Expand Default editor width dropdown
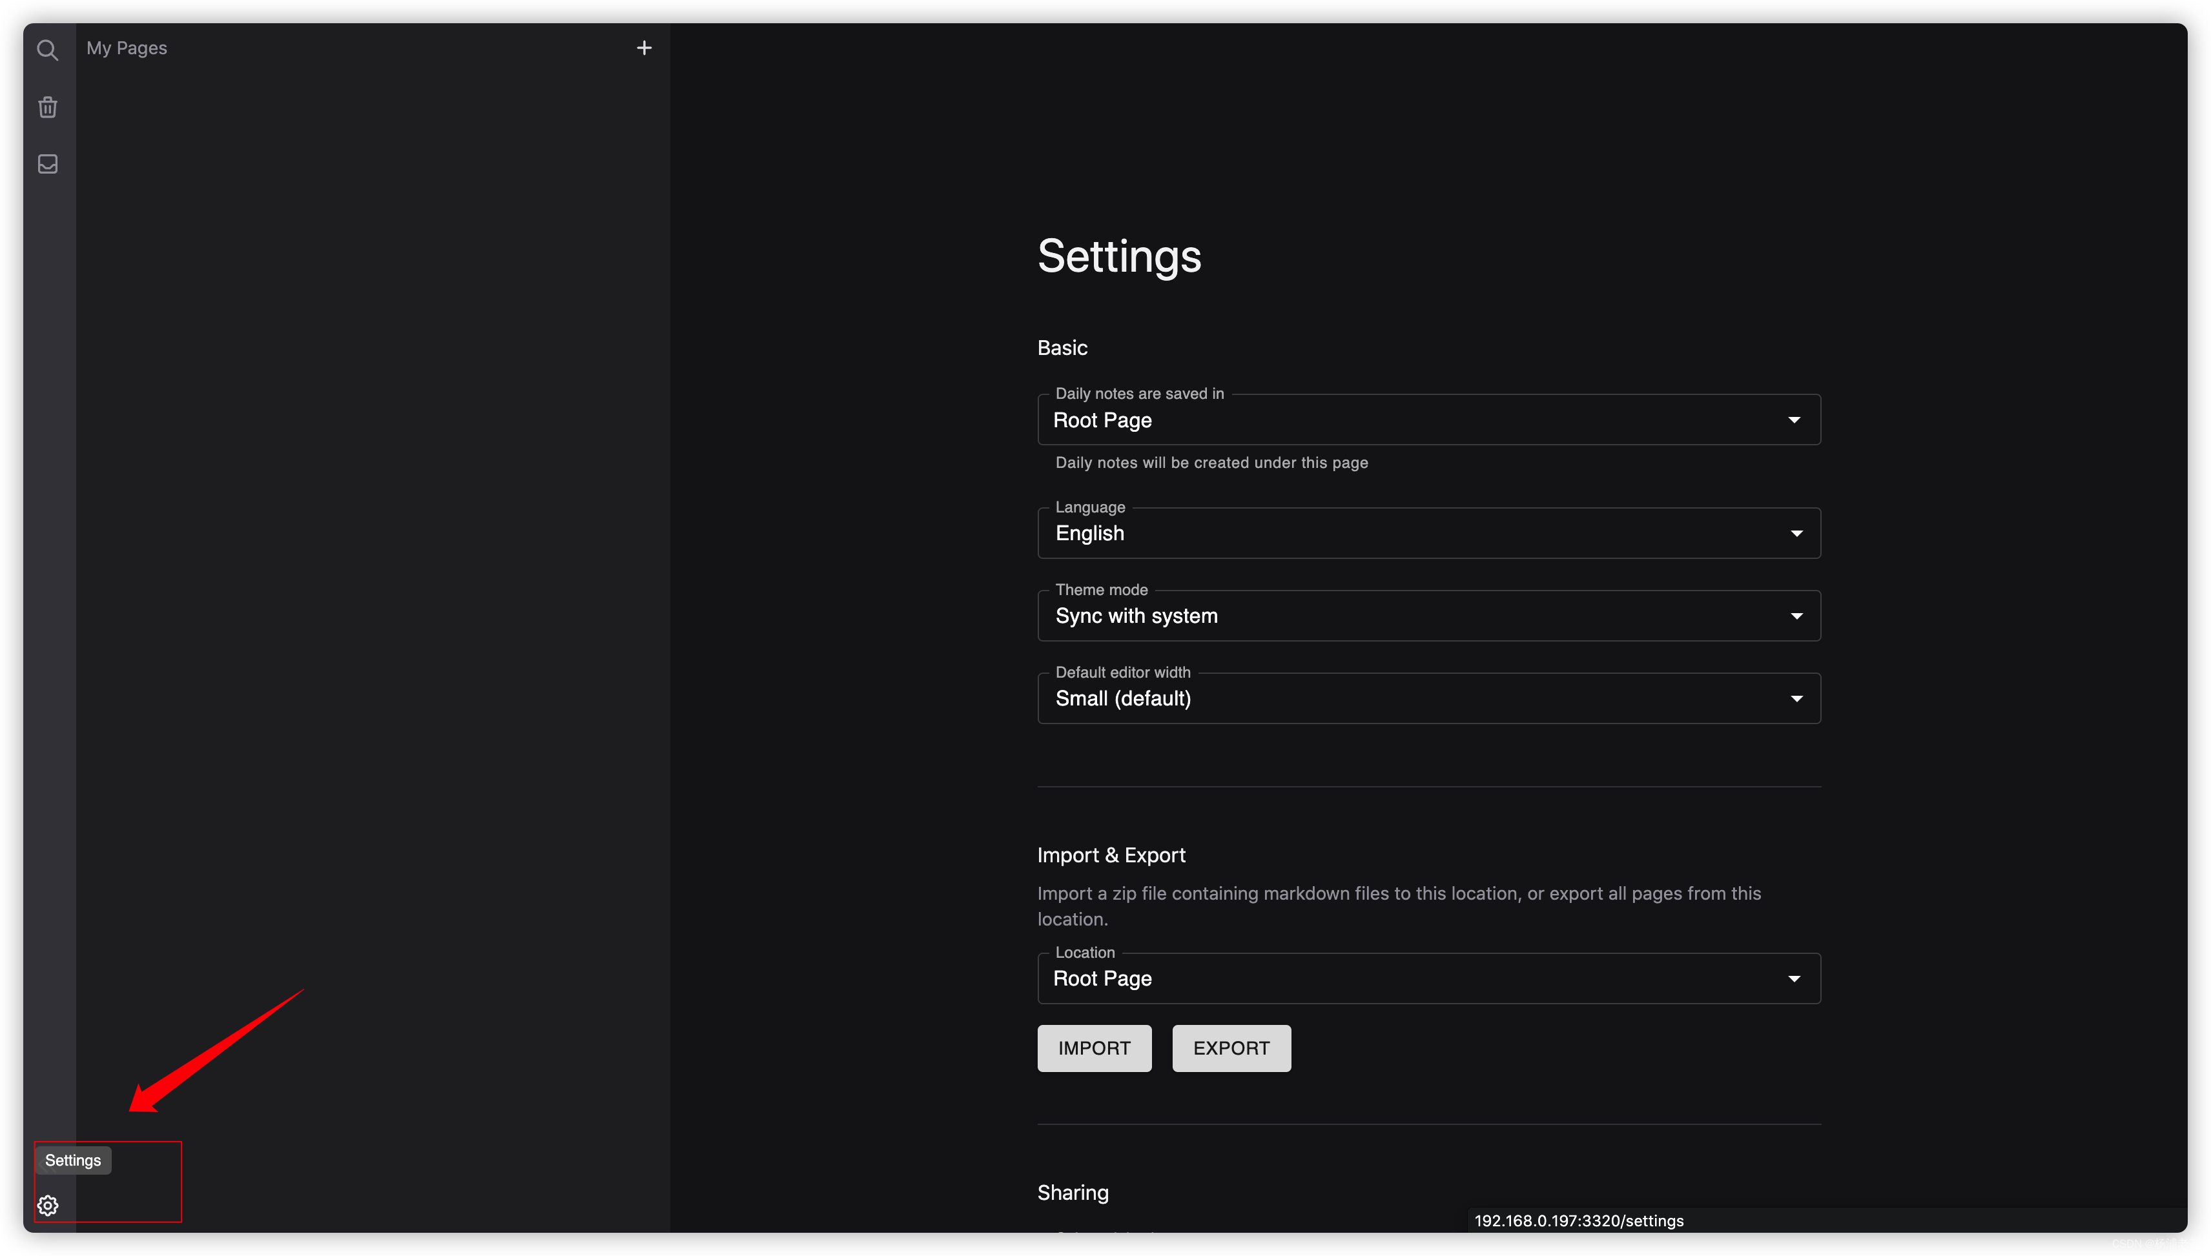2211x1256 pixels. (x=1428, y=699)
